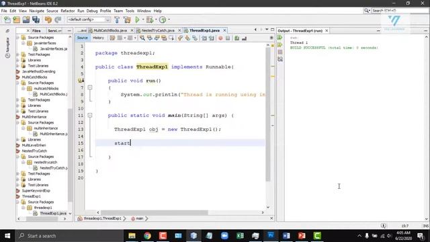Switch to the Services tab
The height and width of the screenshot is (242, 430).
pos(54,31)
